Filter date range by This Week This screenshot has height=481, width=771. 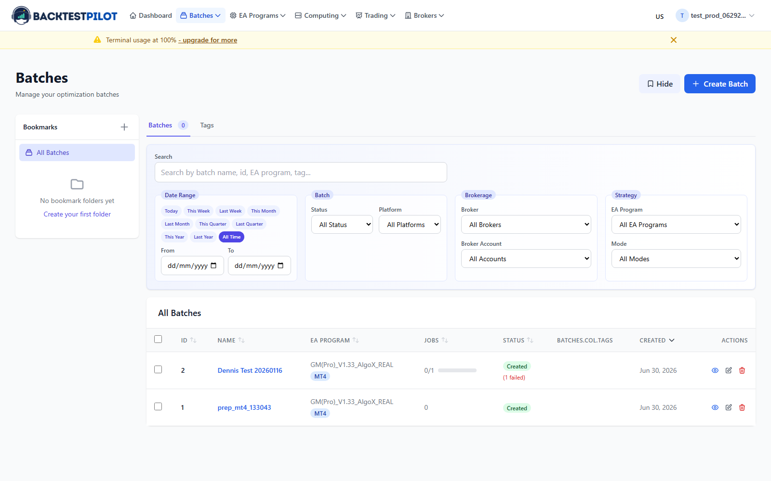199,211
